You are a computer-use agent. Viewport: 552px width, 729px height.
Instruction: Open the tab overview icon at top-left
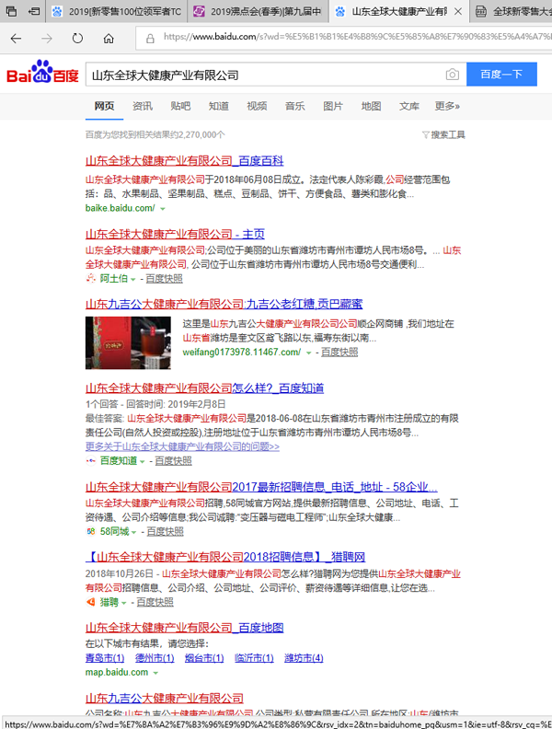click(x=11, y=11)
